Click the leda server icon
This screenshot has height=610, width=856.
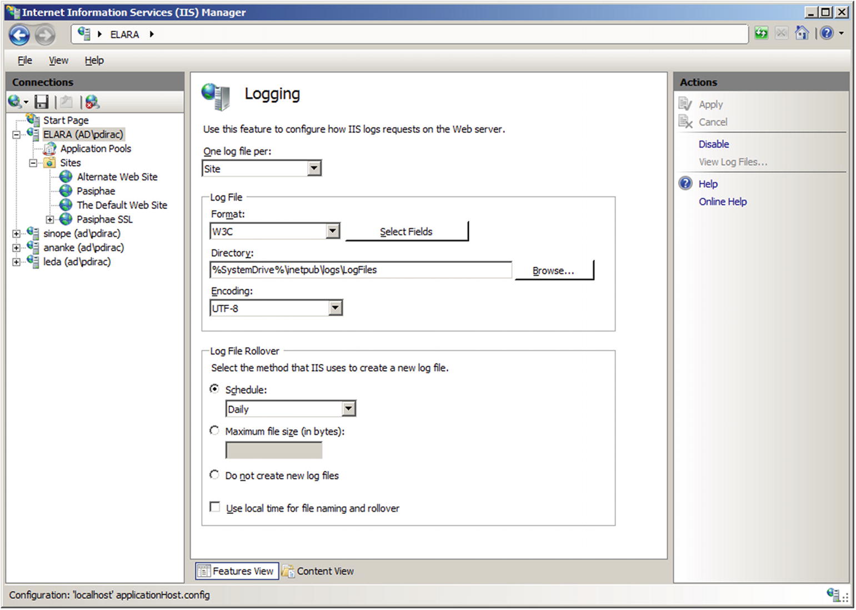tap(33, 261)
